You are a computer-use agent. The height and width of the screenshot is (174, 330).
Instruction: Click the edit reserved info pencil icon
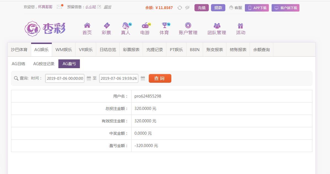[99, 7]
